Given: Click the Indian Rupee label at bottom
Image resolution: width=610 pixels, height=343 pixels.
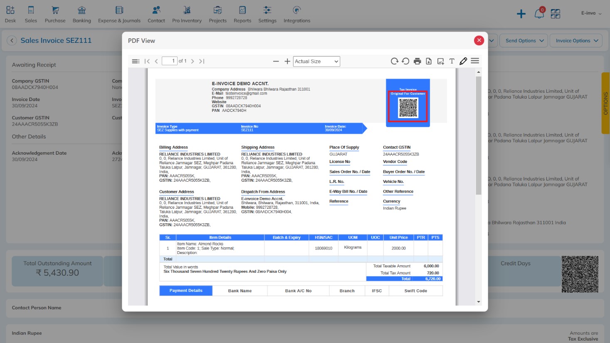Looking at the screenshot, I should pyautogui.click(x=27, y=333).
